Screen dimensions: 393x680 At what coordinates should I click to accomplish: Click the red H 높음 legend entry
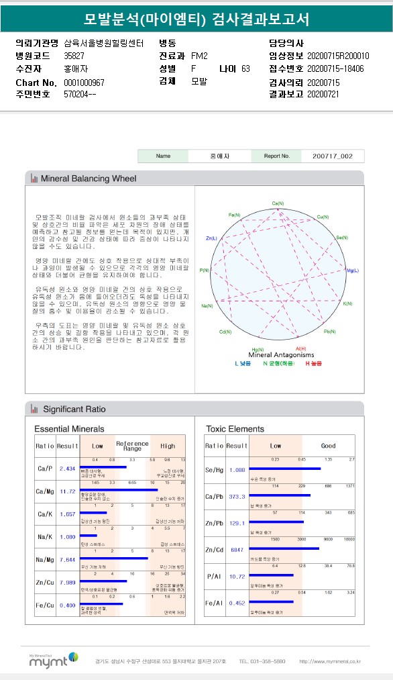tap(314, 363)
